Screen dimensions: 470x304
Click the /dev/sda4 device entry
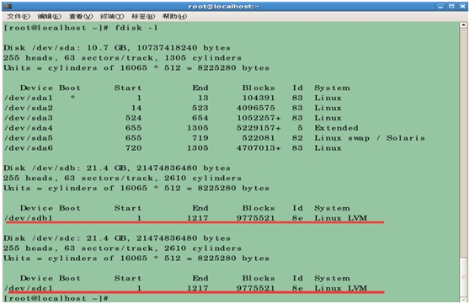coord(29,128)
